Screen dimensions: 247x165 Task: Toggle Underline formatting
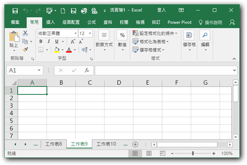(x=57, y=41)
